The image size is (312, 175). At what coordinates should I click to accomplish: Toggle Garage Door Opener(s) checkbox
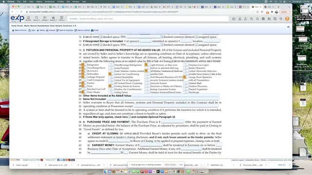point(184,77)
